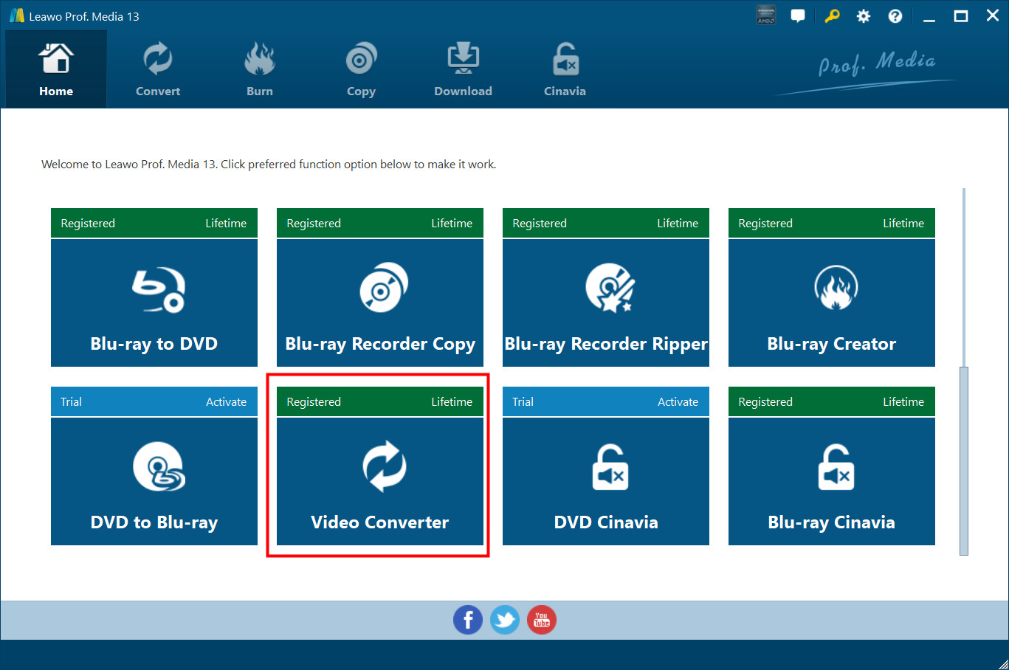Launch the Blu-ray Recorder Copy tile
This screenshot has height=670, width=1009.
click(x=379, y=303)
